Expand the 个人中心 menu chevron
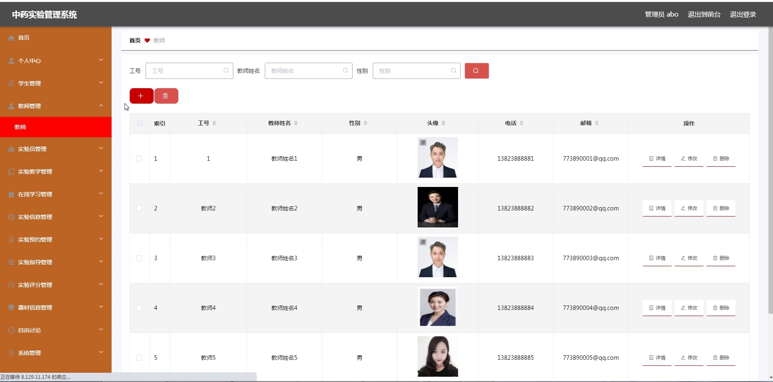This screenshot has width=773, height=382. tap(101, 60)
